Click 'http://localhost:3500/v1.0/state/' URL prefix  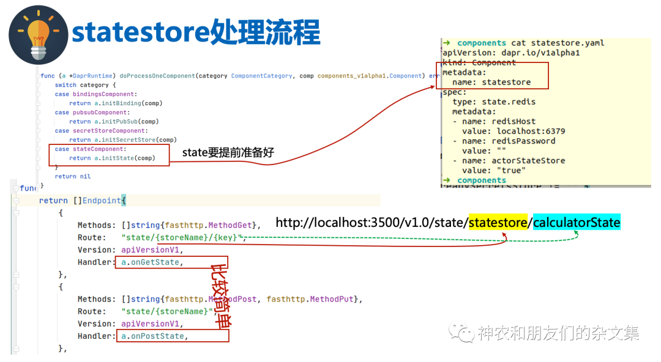372,223
